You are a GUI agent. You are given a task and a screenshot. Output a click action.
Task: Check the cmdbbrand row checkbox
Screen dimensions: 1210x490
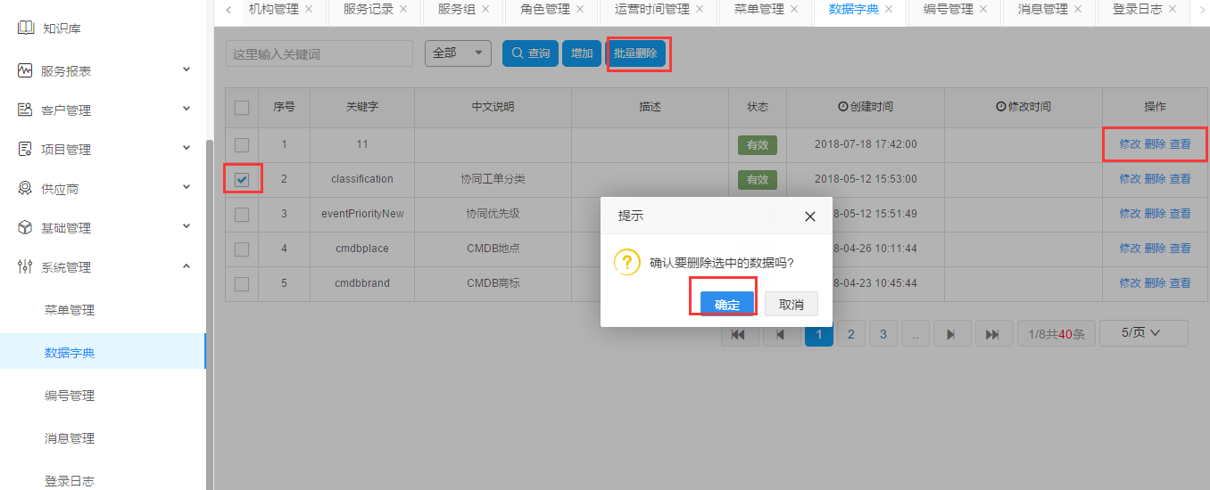point(242,283)
